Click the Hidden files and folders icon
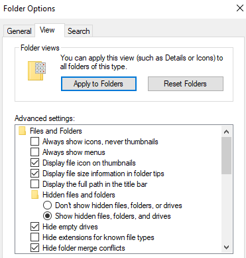The image size is (246, 258). click(34, 195)
